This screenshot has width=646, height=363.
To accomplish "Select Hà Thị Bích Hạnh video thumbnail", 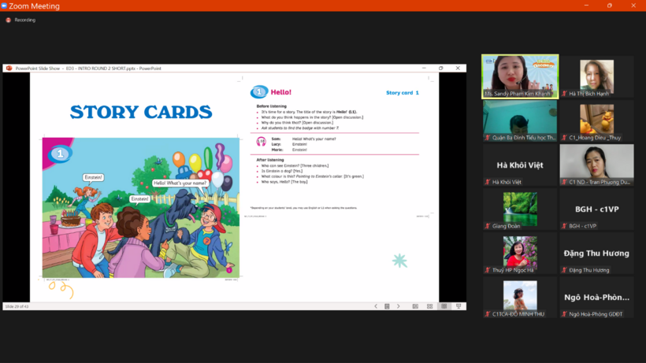I will point(596,76).
